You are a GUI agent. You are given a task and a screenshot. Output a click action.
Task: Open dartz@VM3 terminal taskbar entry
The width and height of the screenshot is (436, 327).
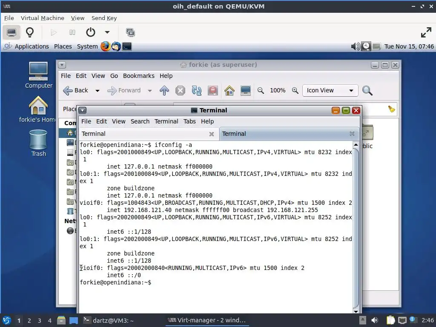(x=109, y=320)
